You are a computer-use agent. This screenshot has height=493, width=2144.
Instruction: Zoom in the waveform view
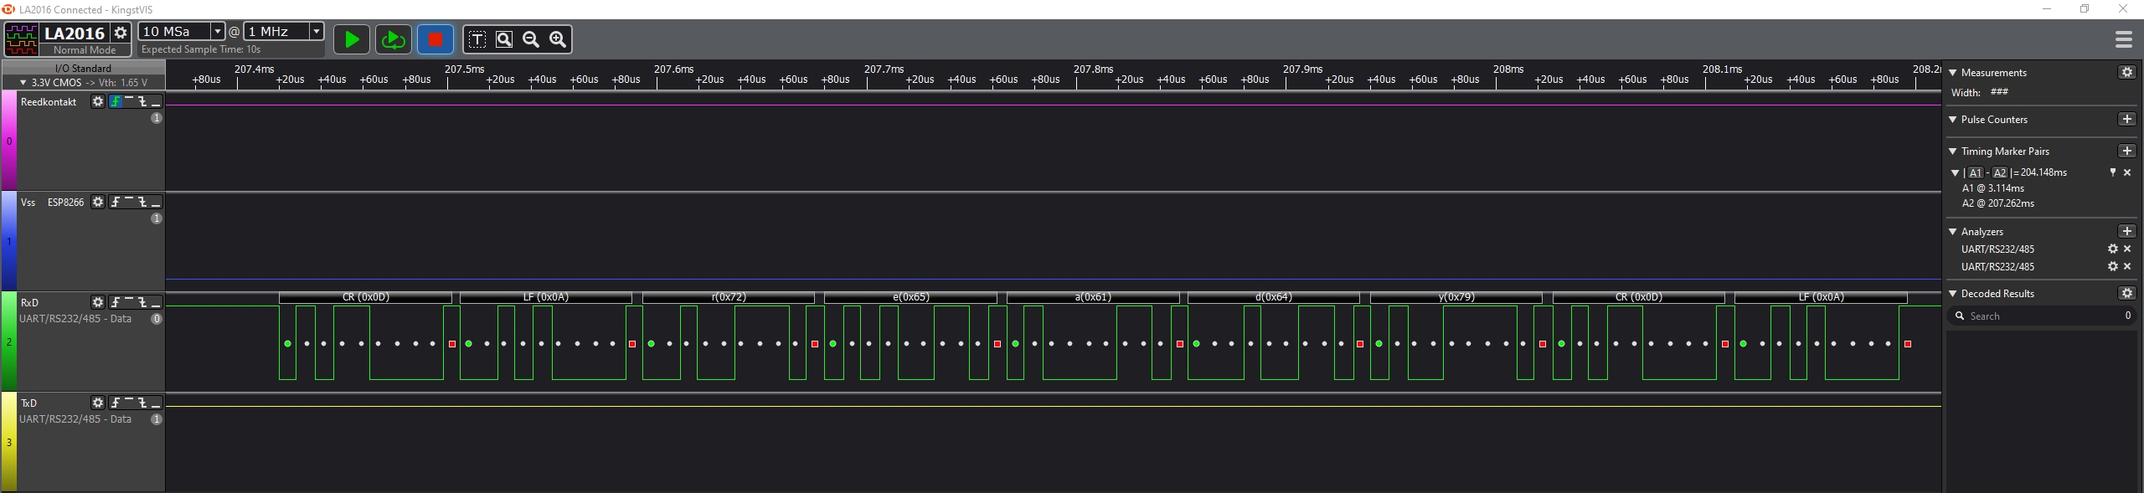(x=558, y=39)
